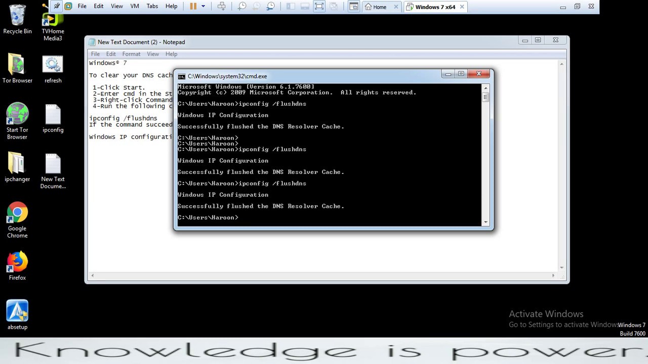Click the cmd.exe title bar icon
The image size is (648, 364).
[x=181, y=76]
